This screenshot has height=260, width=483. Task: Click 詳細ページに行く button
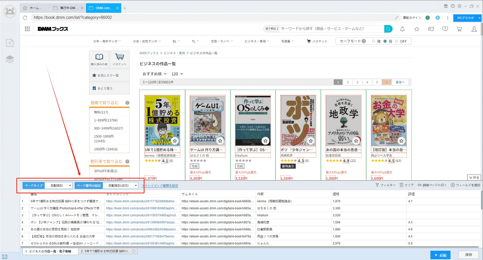pos(432,185)
